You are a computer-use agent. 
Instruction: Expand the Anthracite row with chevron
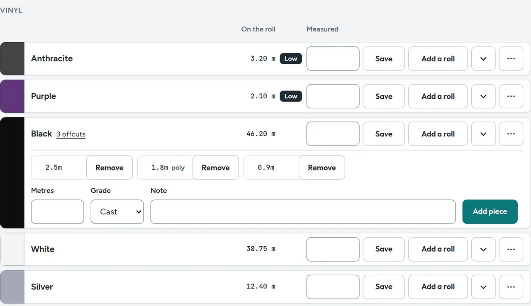(x=483, y=58)
